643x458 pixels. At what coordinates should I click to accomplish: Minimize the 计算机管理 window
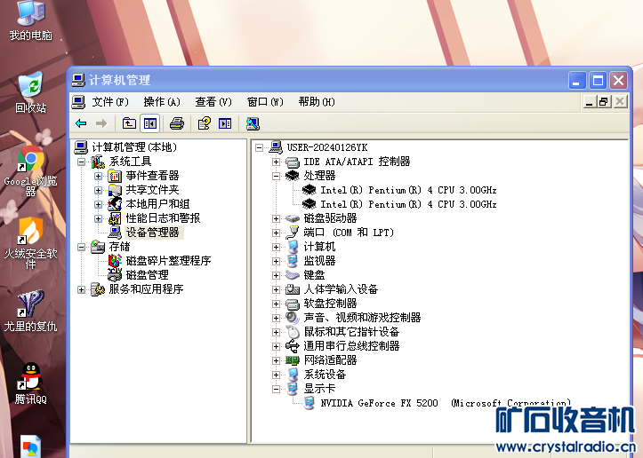(x=576, y=80)
